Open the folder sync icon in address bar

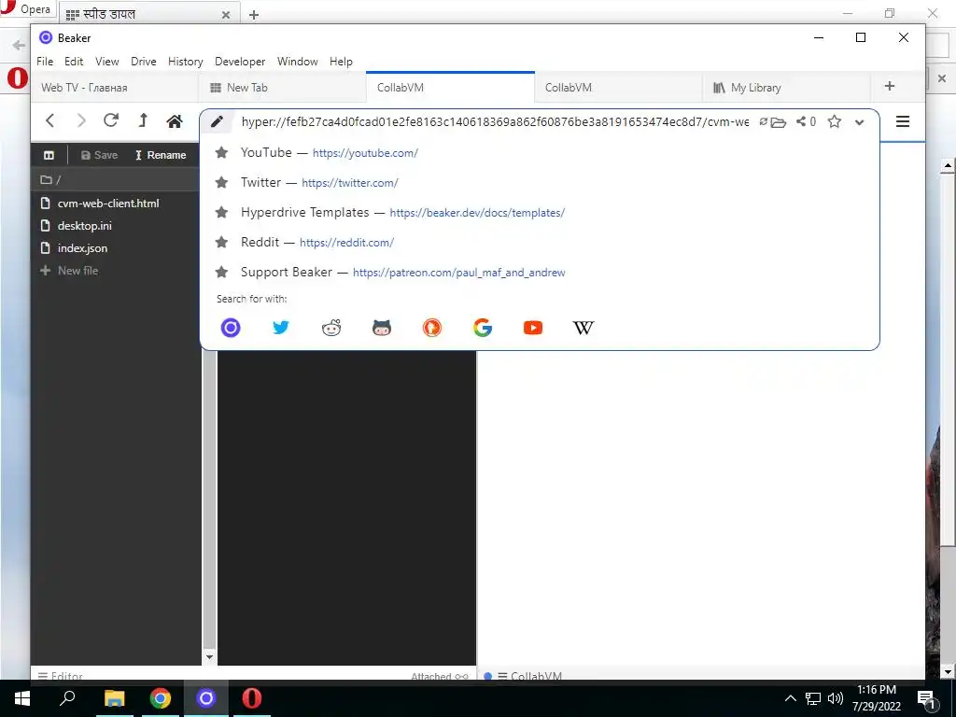(x=778, y=122)
